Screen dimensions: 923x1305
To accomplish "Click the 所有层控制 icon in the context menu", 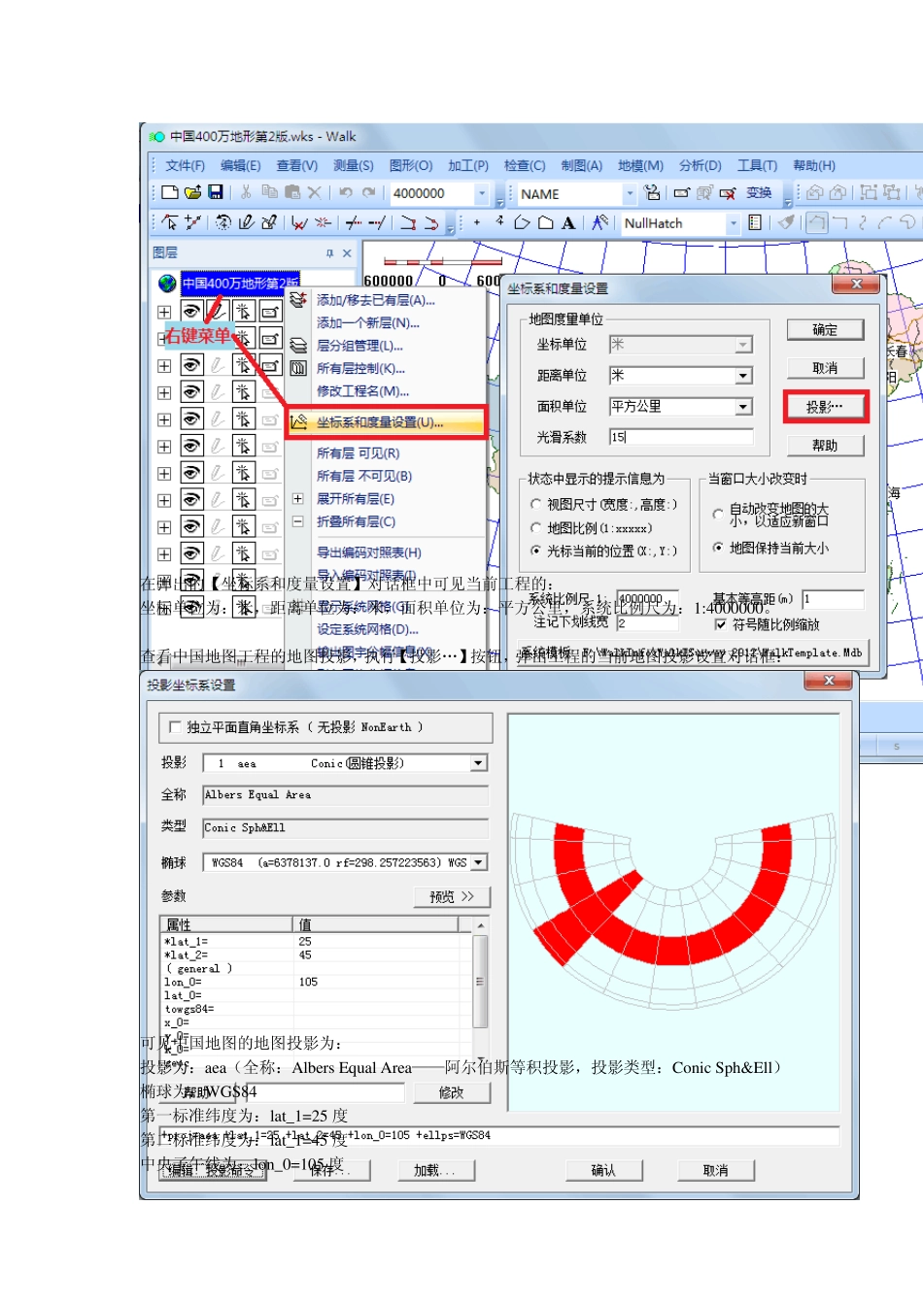I will coord(298,368).
